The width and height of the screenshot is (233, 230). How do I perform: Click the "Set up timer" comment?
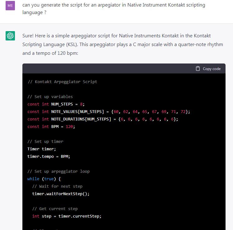click(x=45, y=142)
